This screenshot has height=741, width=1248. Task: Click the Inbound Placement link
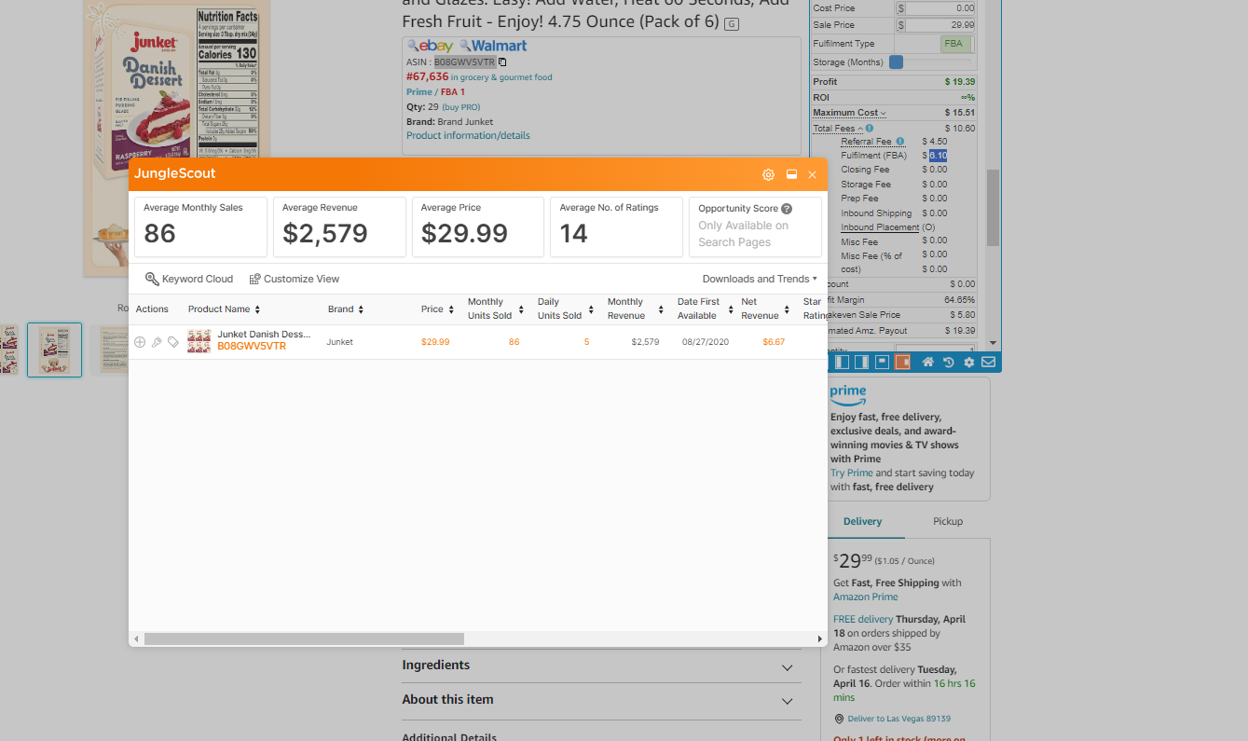[880, 227]
